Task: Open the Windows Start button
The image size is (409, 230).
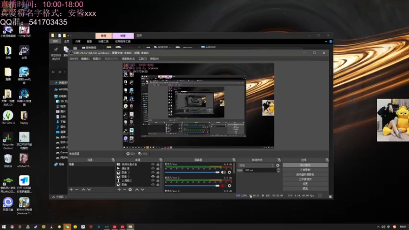Action: click(4, 227)
